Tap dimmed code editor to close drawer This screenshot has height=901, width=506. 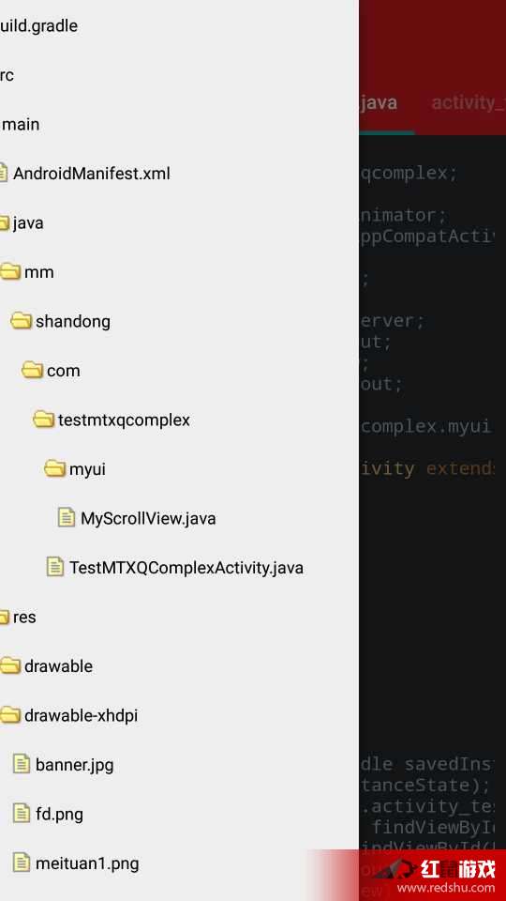pyautogui.click(x=433, y=574)
